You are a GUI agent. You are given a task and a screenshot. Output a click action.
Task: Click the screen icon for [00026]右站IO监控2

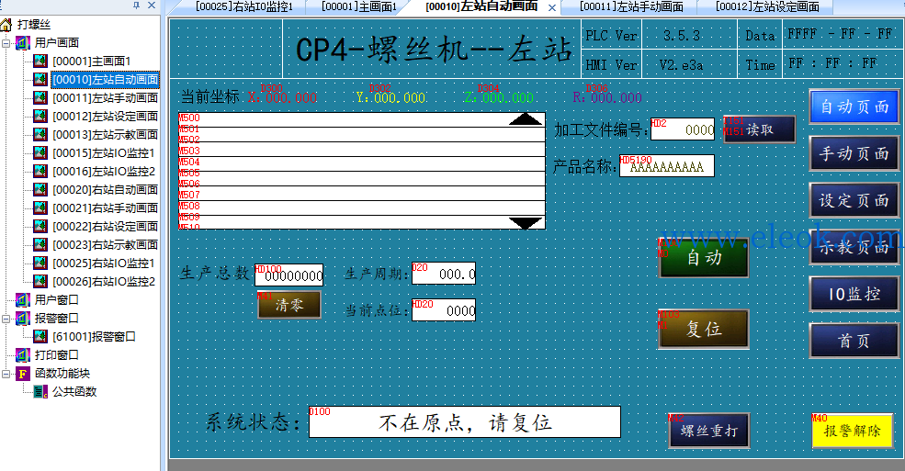point(40,281)
